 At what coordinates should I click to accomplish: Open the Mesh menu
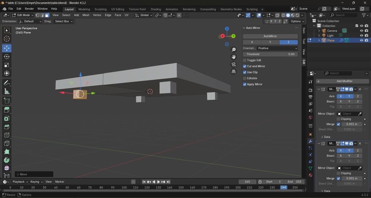point(86,15)
